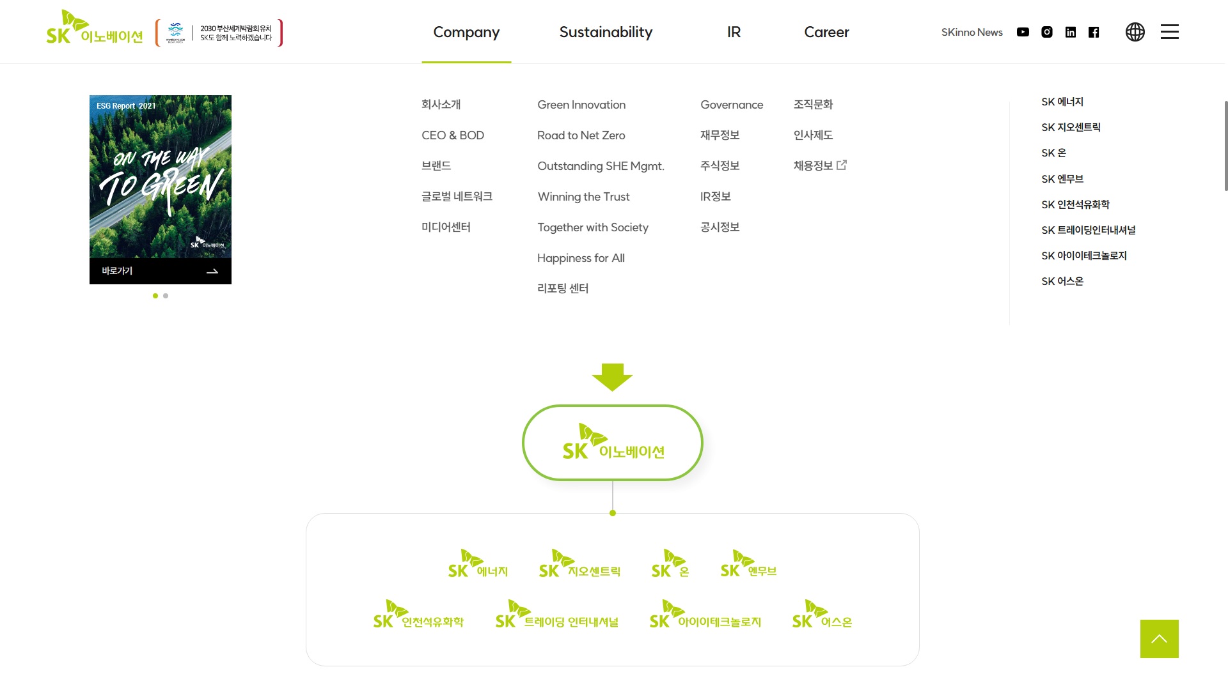Open the ESG Report 2021 thumbnail
This screenshot has width=1228, height=690.
(161, 176)
